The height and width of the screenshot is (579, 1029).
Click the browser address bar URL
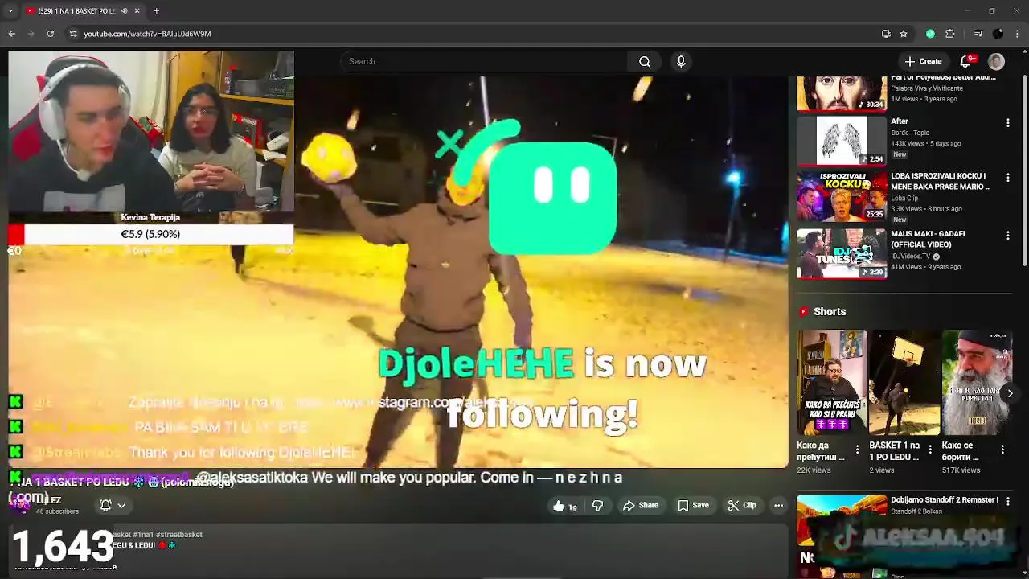point(147,34)
